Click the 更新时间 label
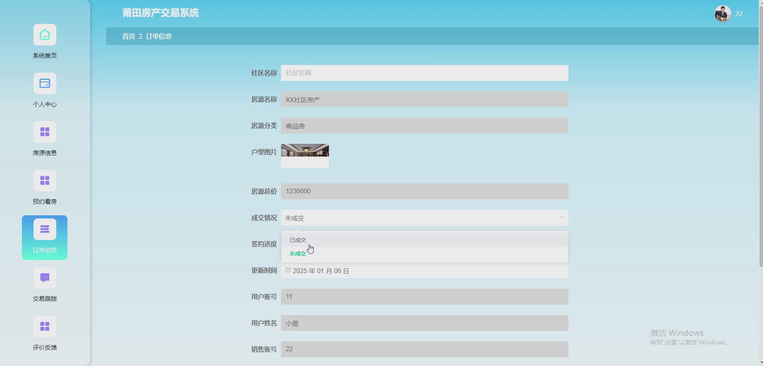 (x=264, y=270)
